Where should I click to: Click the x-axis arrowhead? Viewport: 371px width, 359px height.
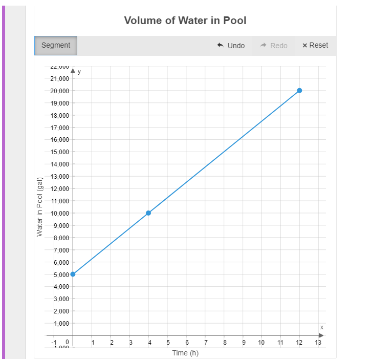pos(321,335)
